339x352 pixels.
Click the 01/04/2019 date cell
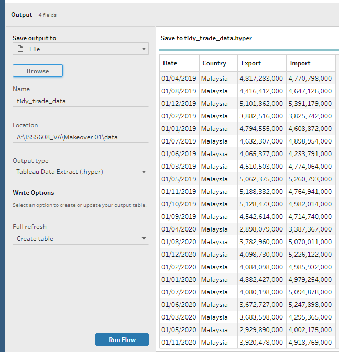pos(179,79)
